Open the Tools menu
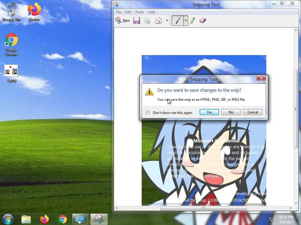The width and height of the screenshot is (301, 225). coord(139,12)
